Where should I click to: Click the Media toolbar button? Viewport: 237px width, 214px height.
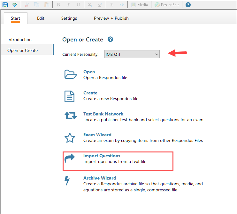tap(139, 5)
